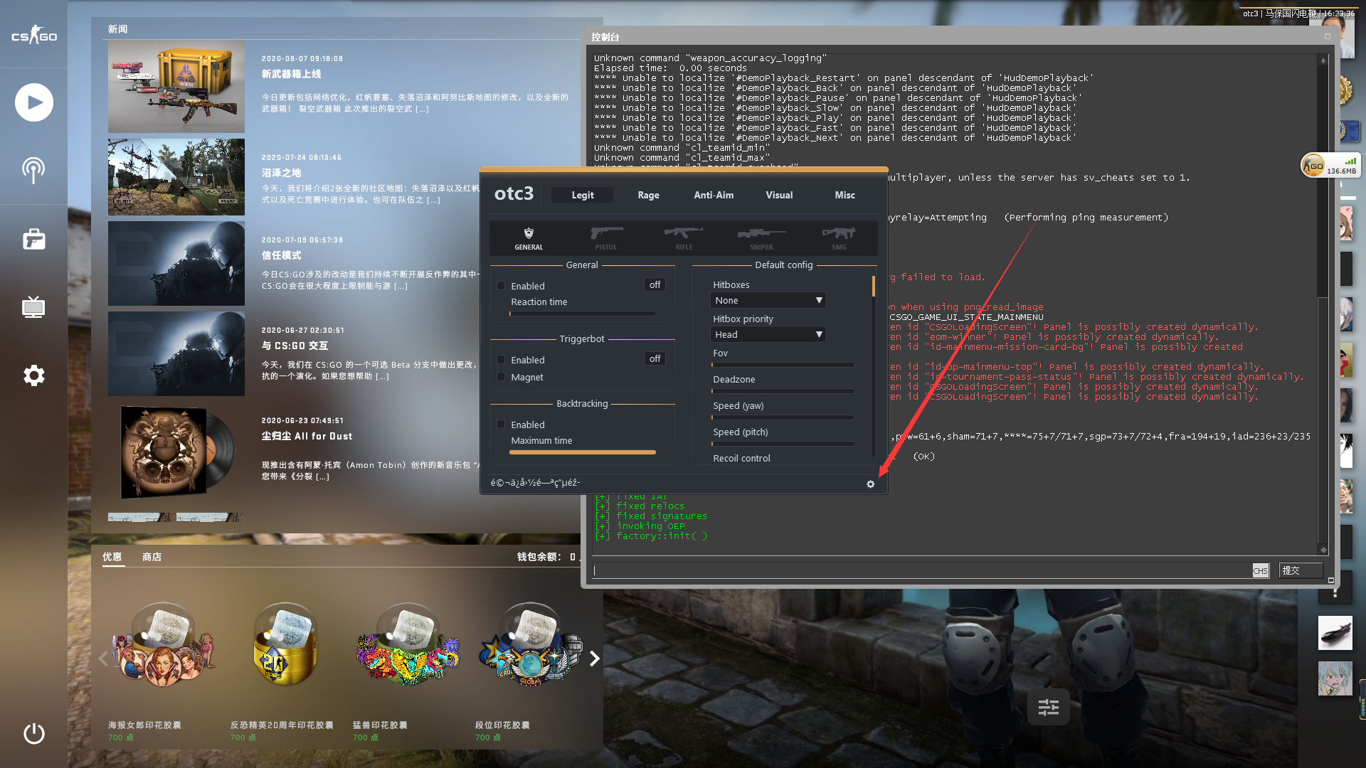Toggle the Magnet checkbox
This screenshot has height=768, width=1366.
pyautogui.click(x=501, y=377)
